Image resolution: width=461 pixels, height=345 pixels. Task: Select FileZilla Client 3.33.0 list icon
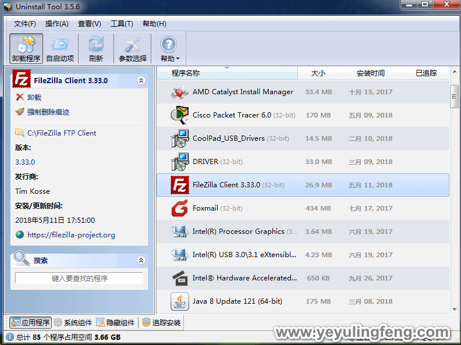pos(180,185)
